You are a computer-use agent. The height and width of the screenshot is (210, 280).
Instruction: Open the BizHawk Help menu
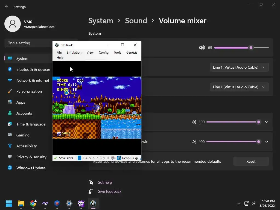click(60, 58)
